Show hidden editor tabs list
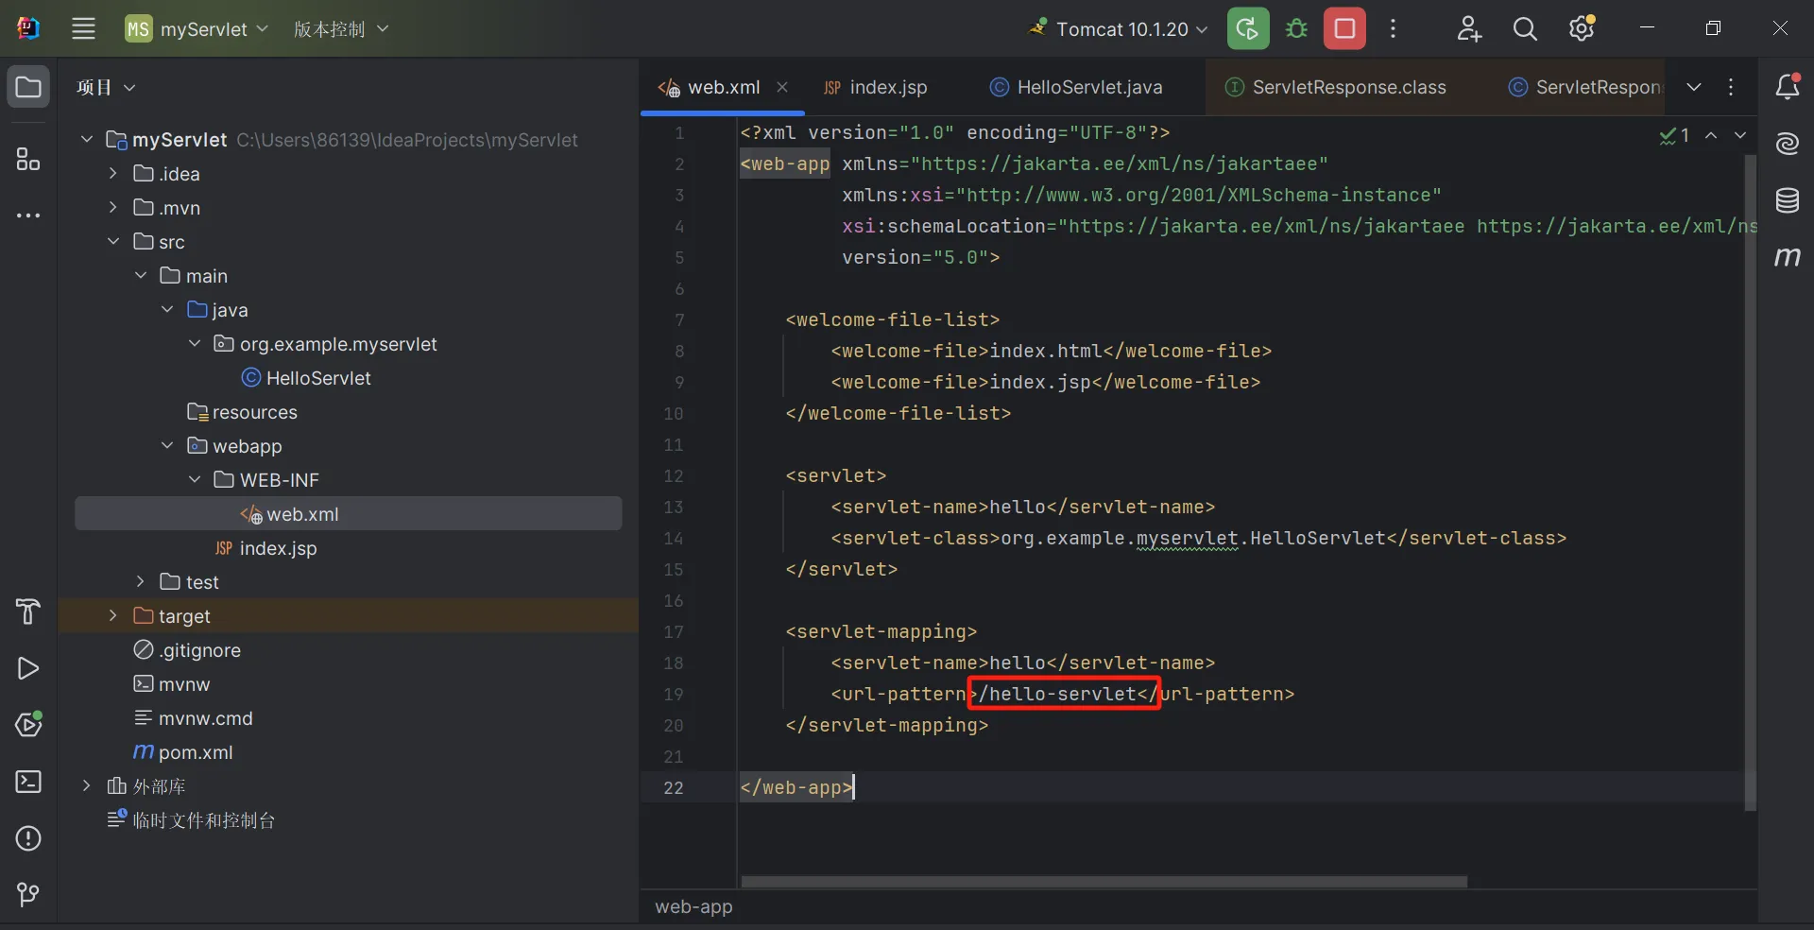 pyautogui.click(x=1694, y=87)
